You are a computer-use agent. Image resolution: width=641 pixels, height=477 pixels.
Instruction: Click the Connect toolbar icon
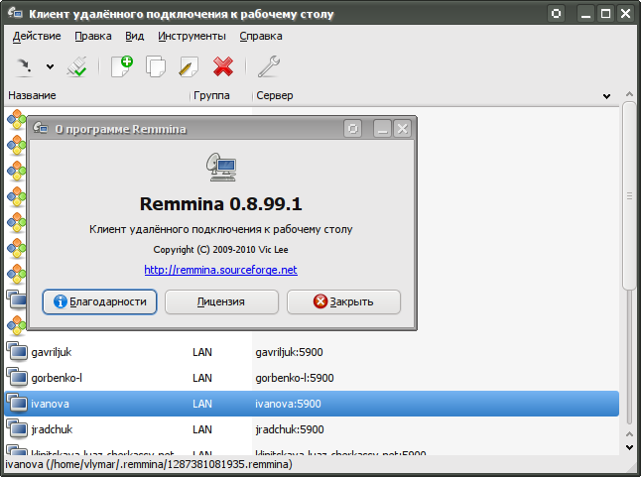(x=24, y=66)
